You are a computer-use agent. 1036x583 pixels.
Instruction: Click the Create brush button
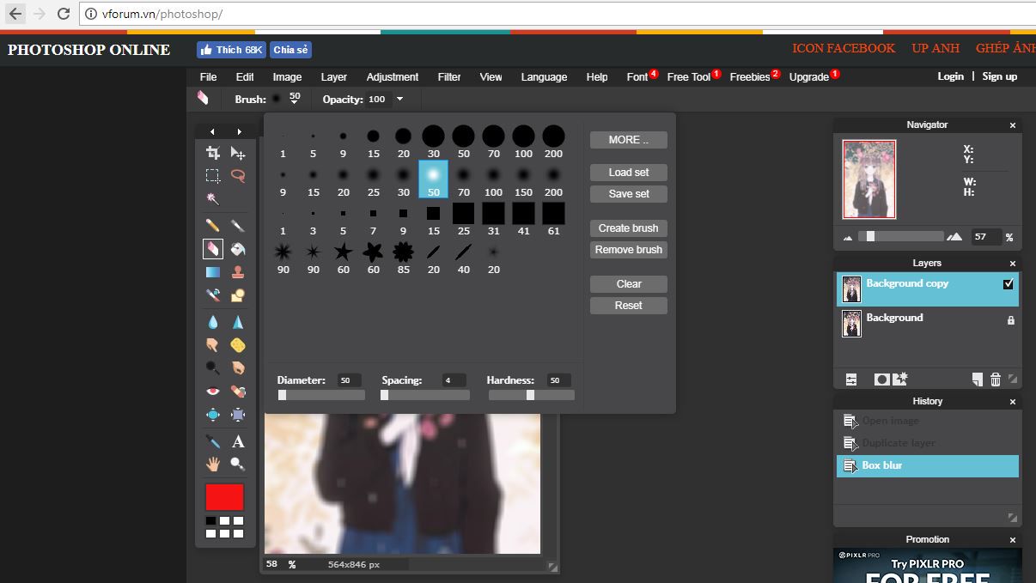[628, 228]
